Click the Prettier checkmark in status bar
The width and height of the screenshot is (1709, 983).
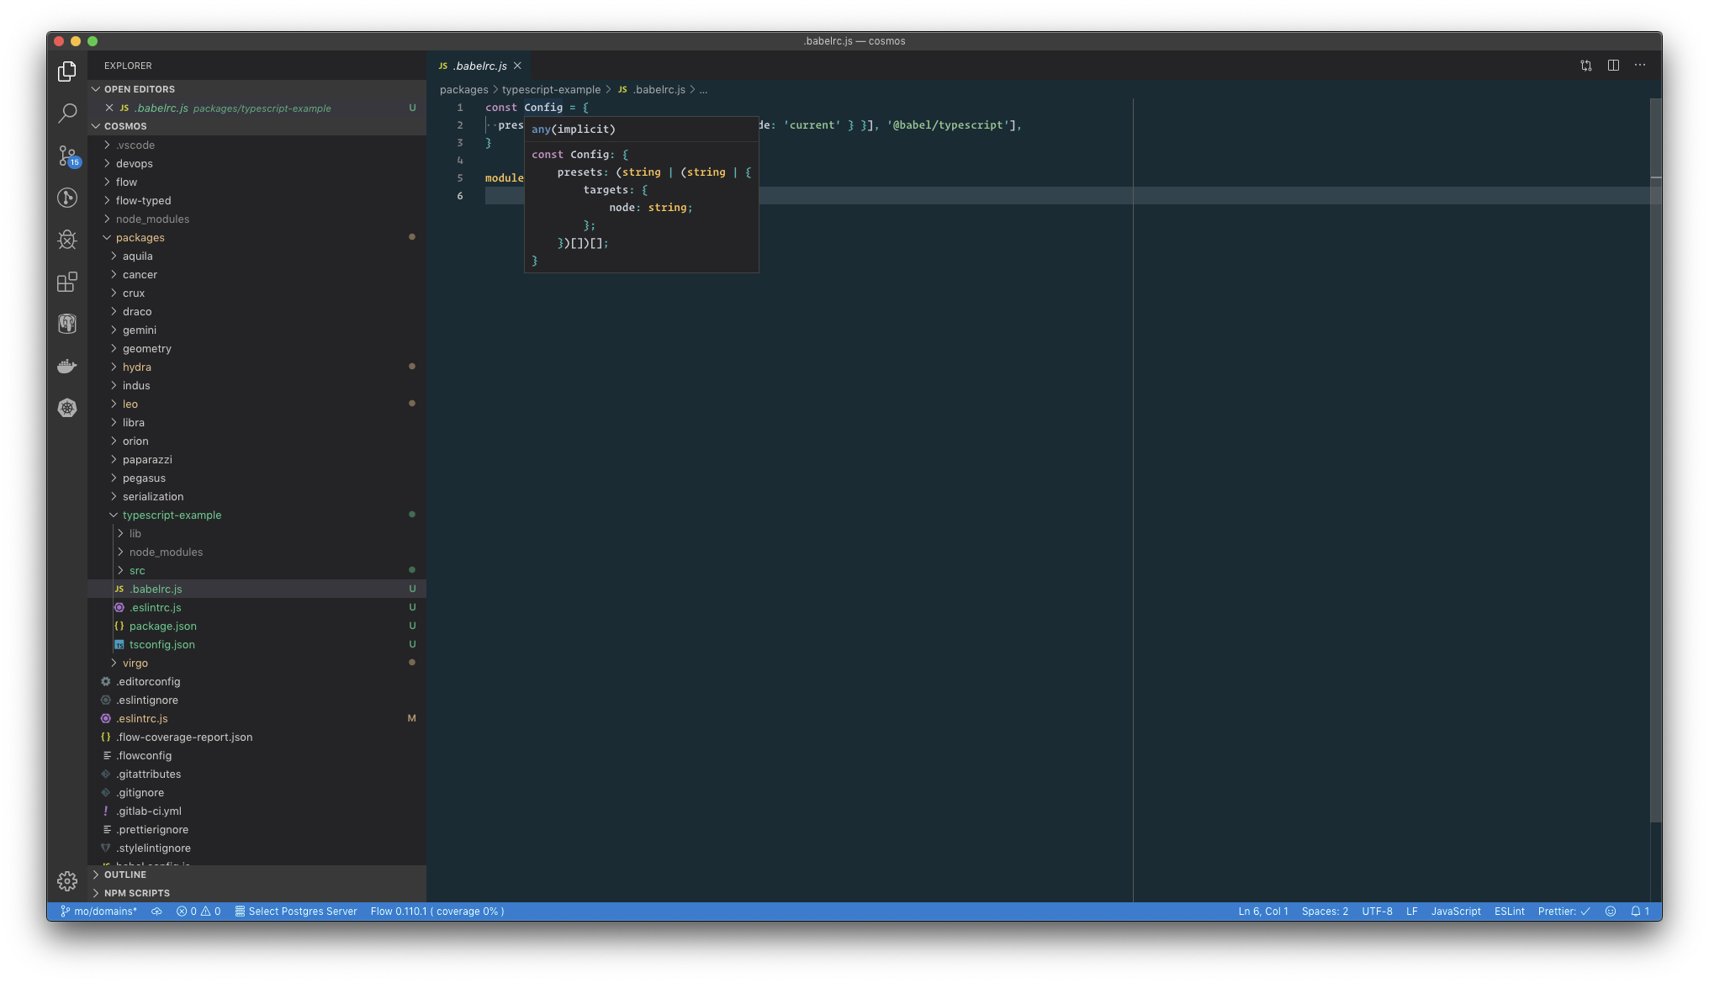(x=1562, y=911)
